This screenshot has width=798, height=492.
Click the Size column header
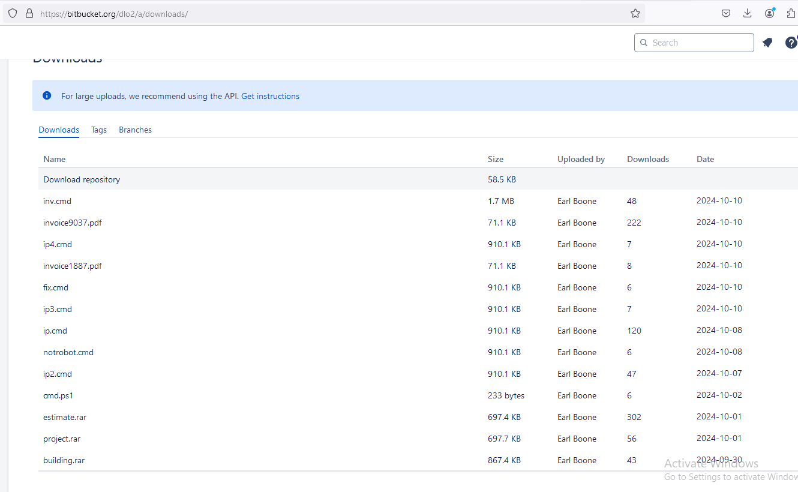[x=496, y=159]
